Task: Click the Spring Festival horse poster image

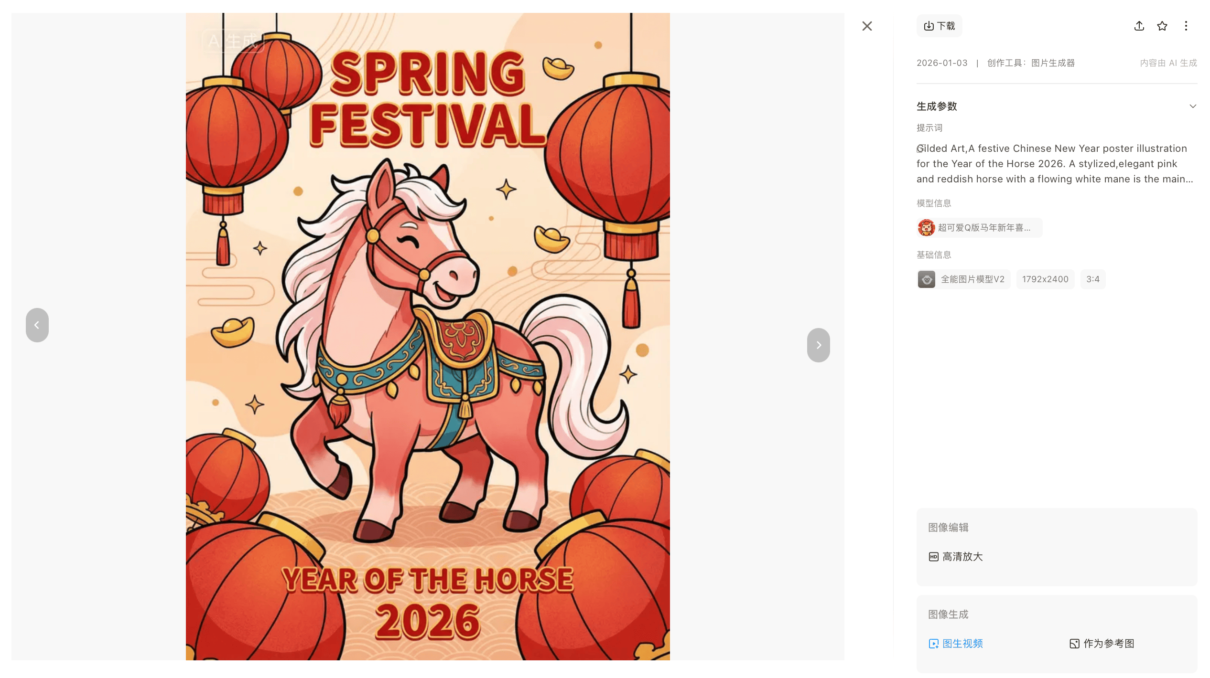Action: click(x=428, y=336)
